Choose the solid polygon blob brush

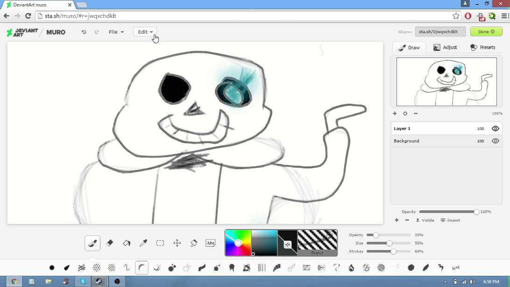[x=411, y=268]
